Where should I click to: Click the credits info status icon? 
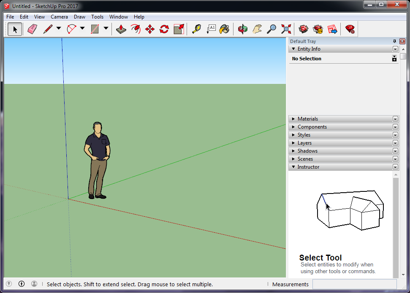click(22, 284)
